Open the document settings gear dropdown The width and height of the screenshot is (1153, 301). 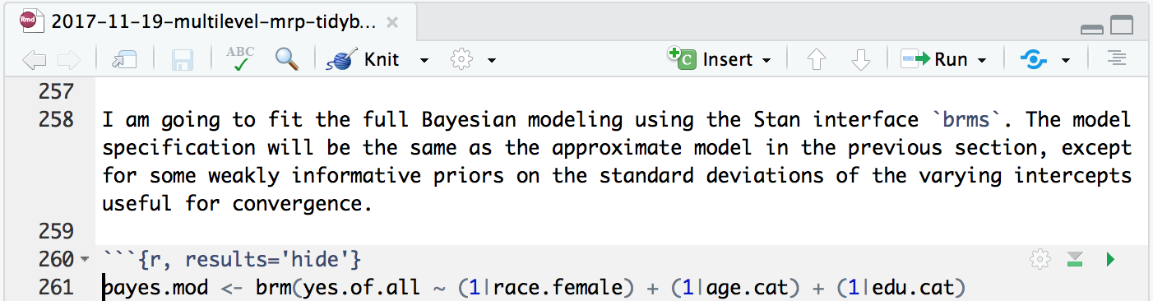(x=473, y=59)
